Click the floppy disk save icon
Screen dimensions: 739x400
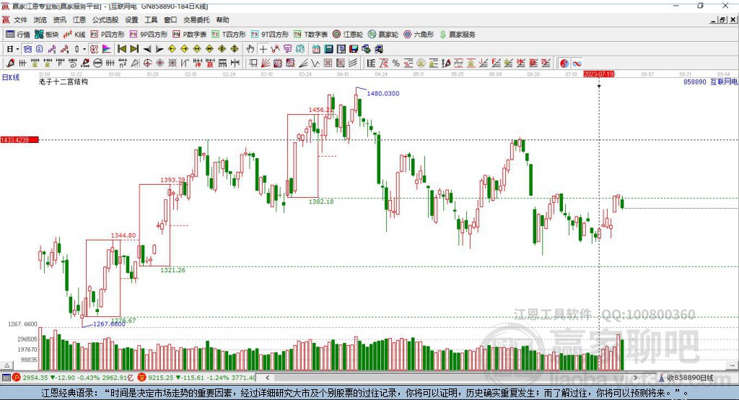point(354,49)
